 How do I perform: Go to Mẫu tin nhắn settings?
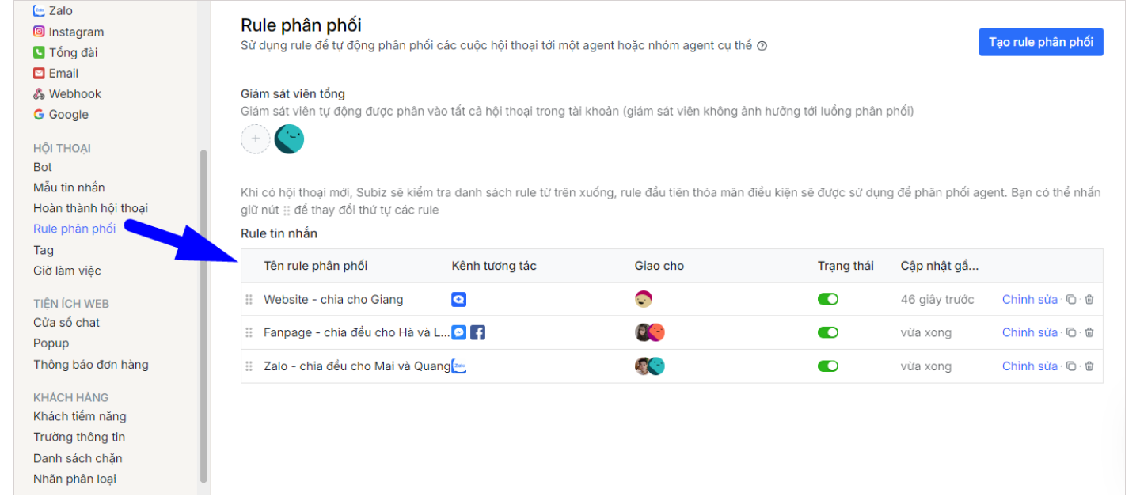pos(69,188)
